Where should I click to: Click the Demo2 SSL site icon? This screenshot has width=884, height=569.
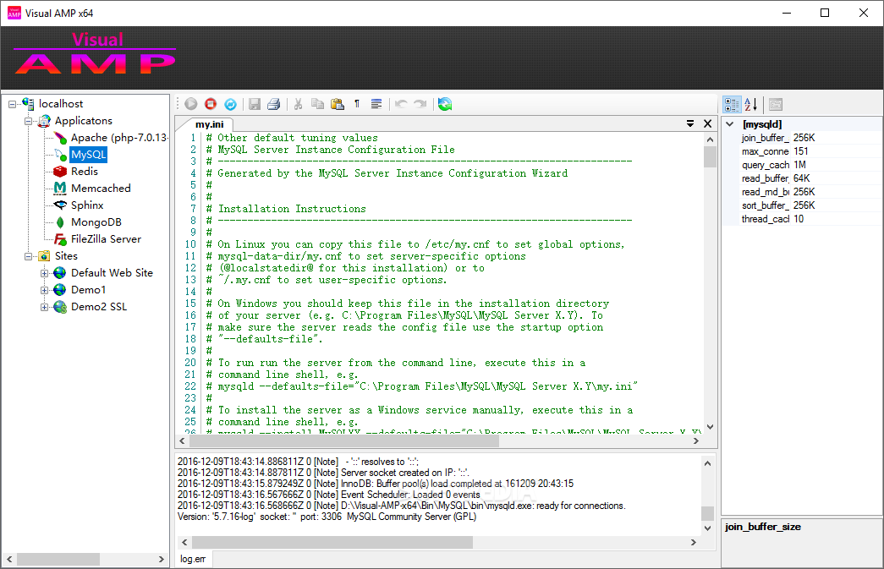point(60,307)
